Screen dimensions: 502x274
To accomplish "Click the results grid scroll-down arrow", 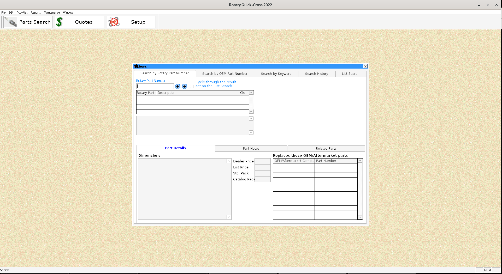I will tap(251, 112).
